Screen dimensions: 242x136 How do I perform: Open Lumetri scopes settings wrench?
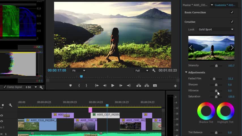pos(41,87)
